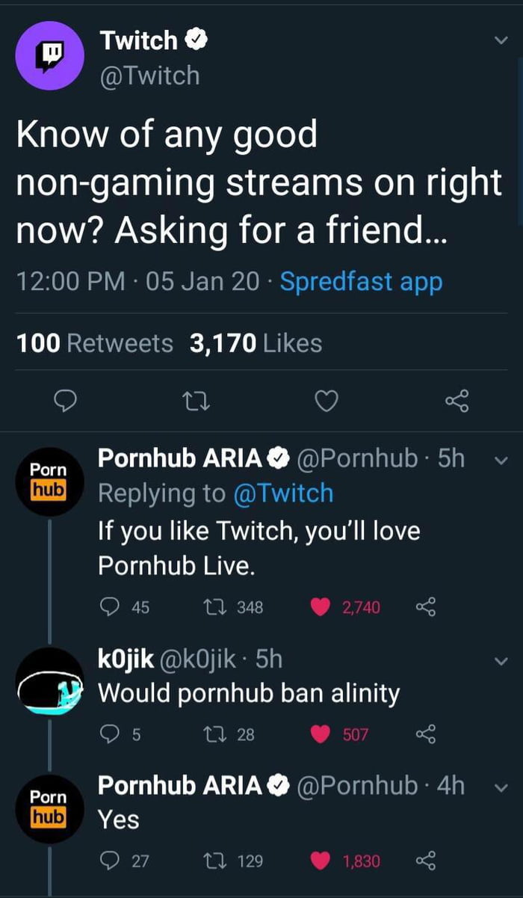Expand options menu on kOjik's tweet
This screenshot has width=523, height=898.
[499, 659]
